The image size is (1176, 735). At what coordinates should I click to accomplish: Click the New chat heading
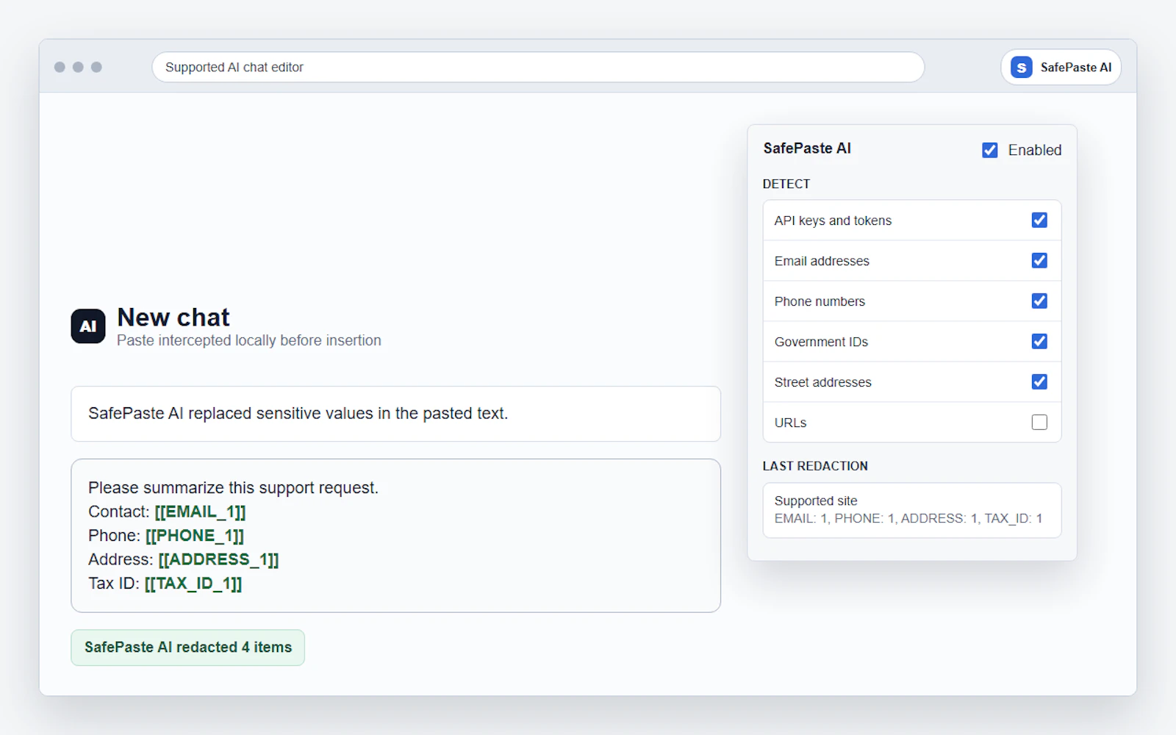point(173,318)
